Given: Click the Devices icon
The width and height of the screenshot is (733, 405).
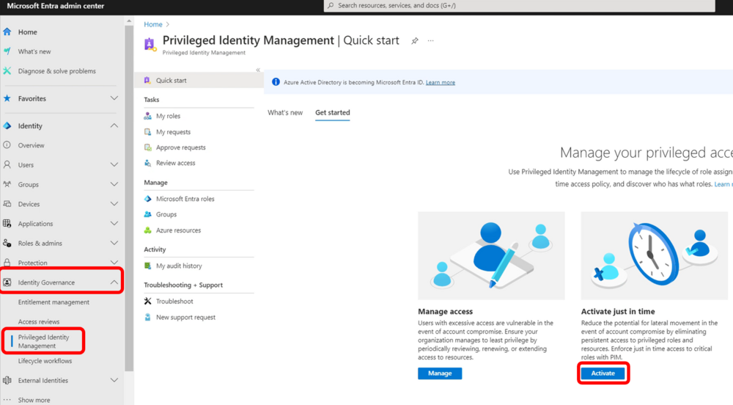Looking at the screenshot, I should click(7, 204).
